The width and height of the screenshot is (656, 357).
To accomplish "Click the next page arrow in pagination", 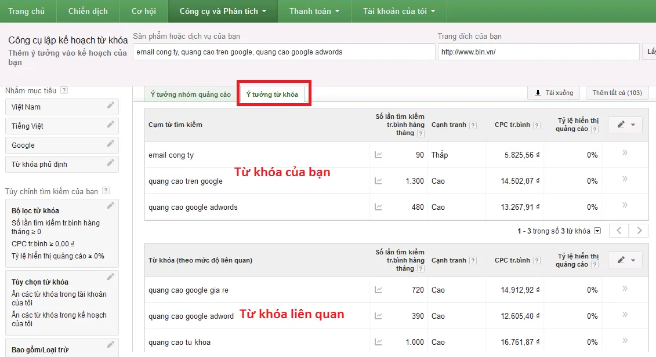I will (639, 230).
